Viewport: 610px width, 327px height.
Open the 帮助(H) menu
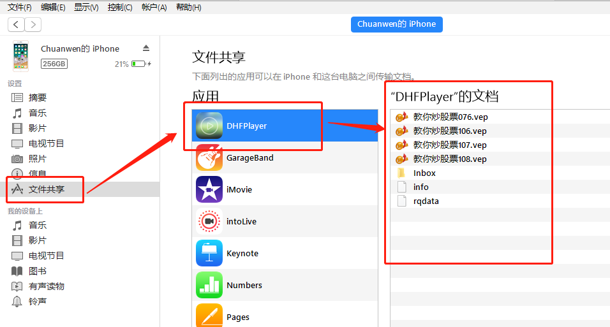point(188,7)
